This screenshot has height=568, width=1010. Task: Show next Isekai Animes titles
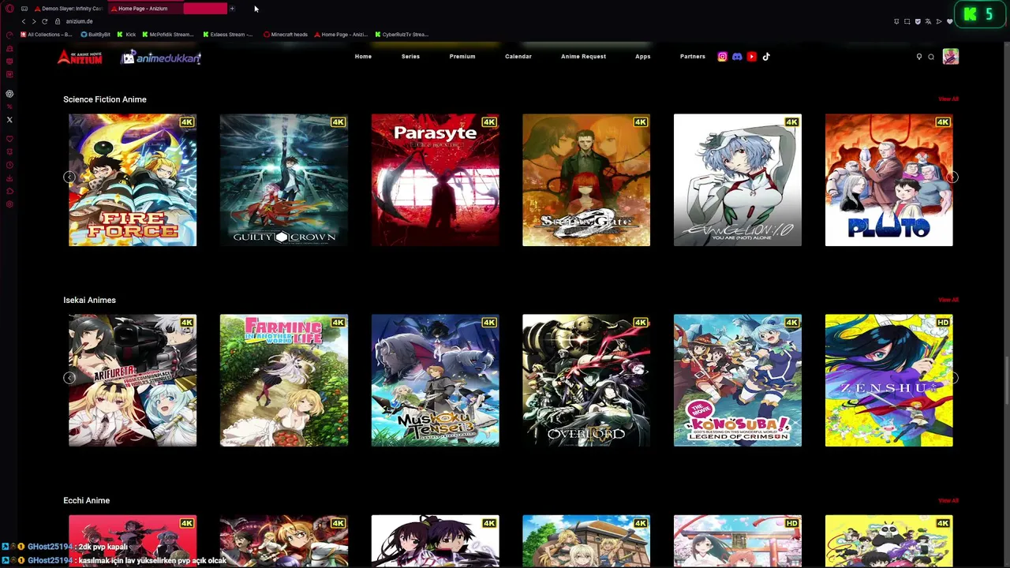(952, 378)
